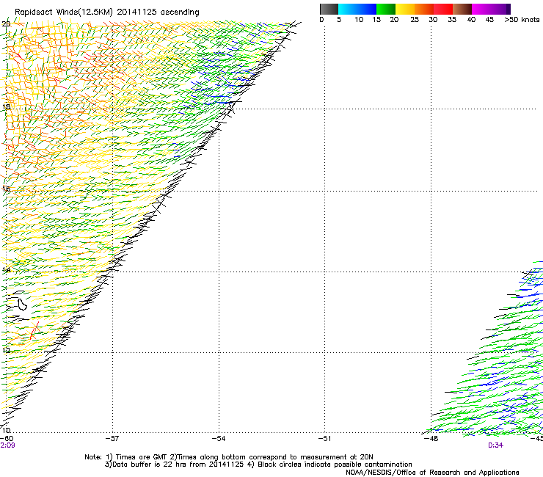This screenshot has width=543, height=477.
Task: Click the longitude label '-54'
Action: coord(219,438)
